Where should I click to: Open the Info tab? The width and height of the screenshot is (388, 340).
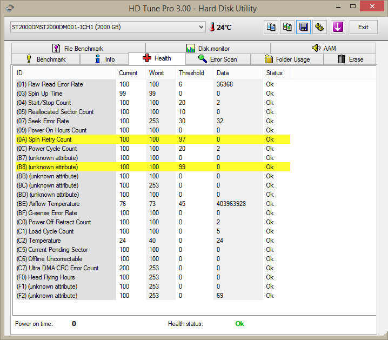104,59
